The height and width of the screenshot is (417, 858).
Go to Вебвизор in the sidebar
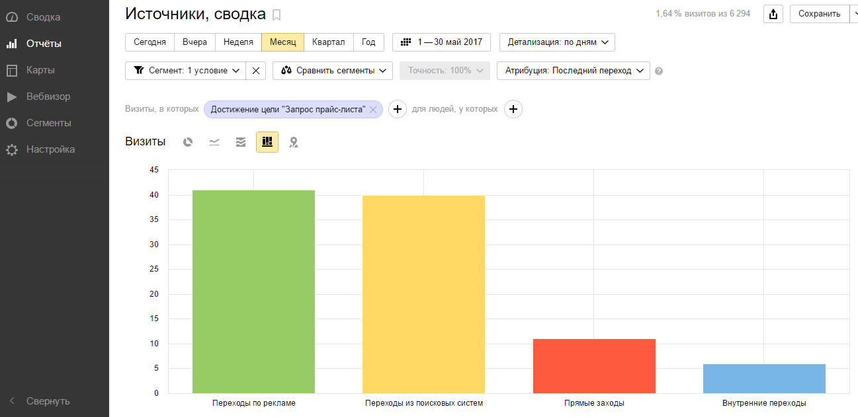pos(48,96)
